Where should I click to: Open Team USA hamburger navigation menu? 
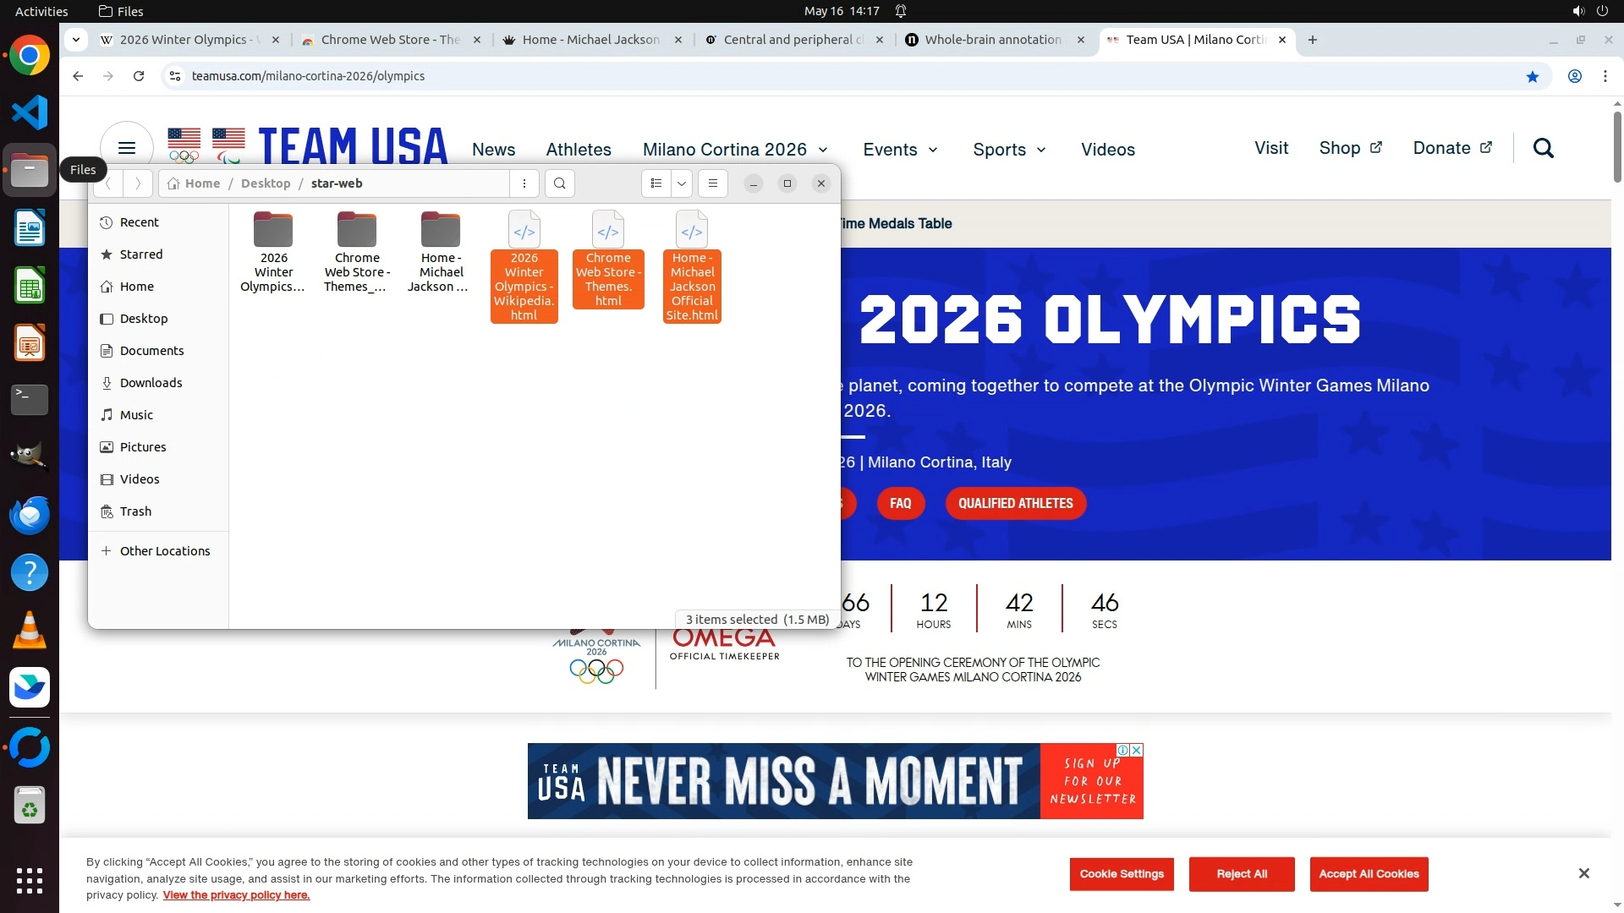[x=127, y=149]
